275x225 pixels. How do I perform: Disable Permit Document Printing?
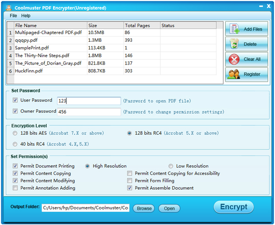tap(16, 166)
